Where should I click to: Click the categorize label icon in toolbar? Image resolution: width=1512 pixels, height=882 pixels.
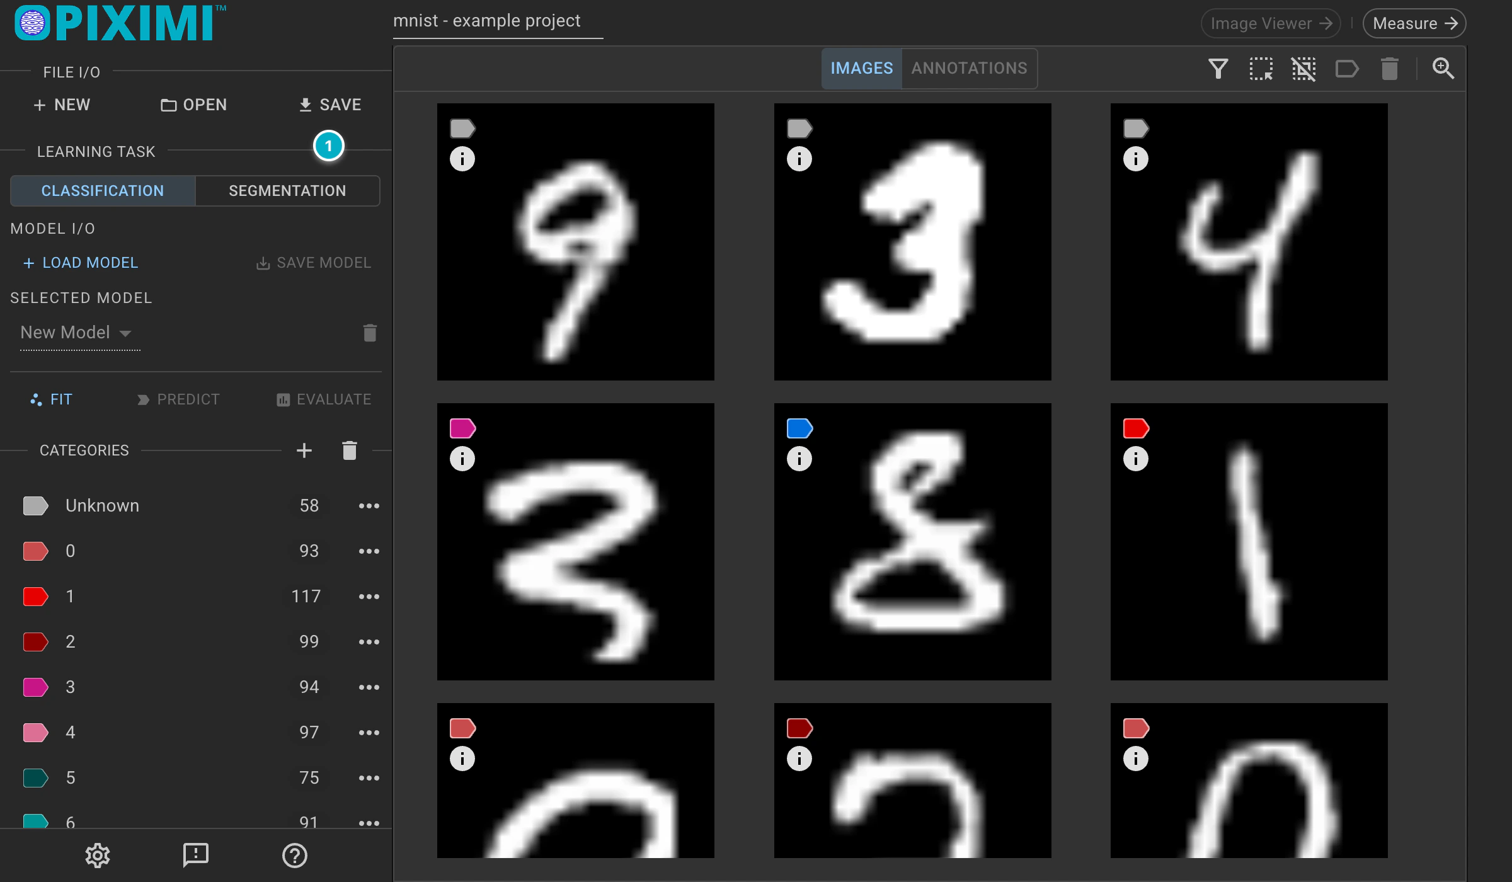[x=1347, y=69]
